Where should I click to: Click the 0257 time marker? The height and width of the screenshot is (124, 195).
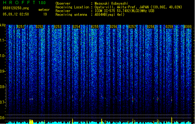click(132, 27)
